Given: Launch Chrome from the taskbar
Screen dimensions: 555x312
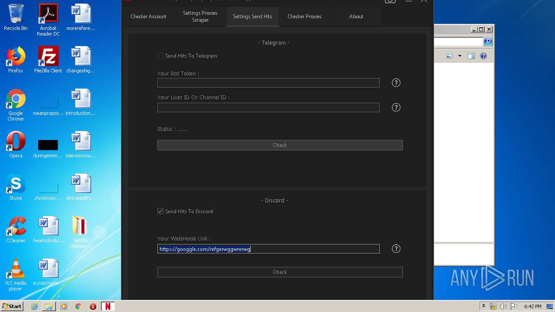Looking at the screenshot, I should [78, 306].
